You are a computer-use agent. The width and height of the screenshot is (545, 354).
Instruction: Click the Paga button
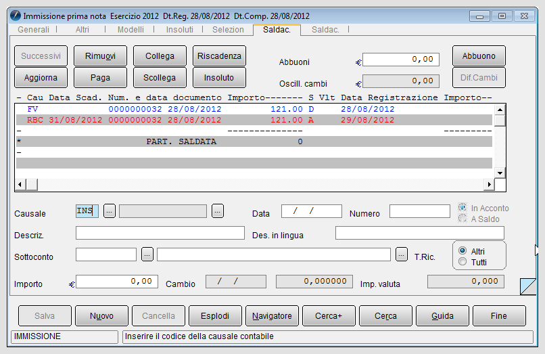click(x=101, y=77)
